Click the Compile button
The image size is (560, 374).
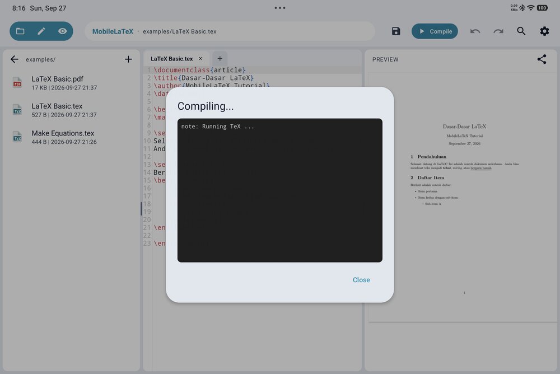(435, 31)
